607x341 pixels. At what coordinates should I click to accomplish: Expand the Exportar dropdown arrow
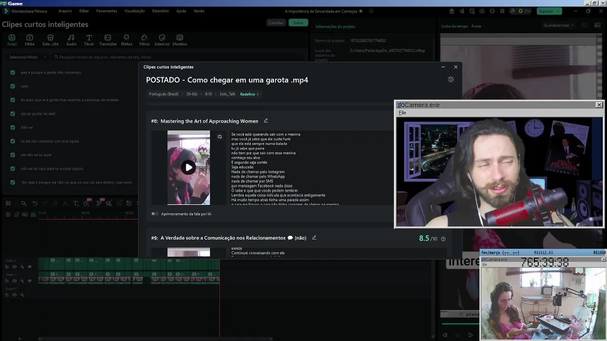(x=558, y=11)
